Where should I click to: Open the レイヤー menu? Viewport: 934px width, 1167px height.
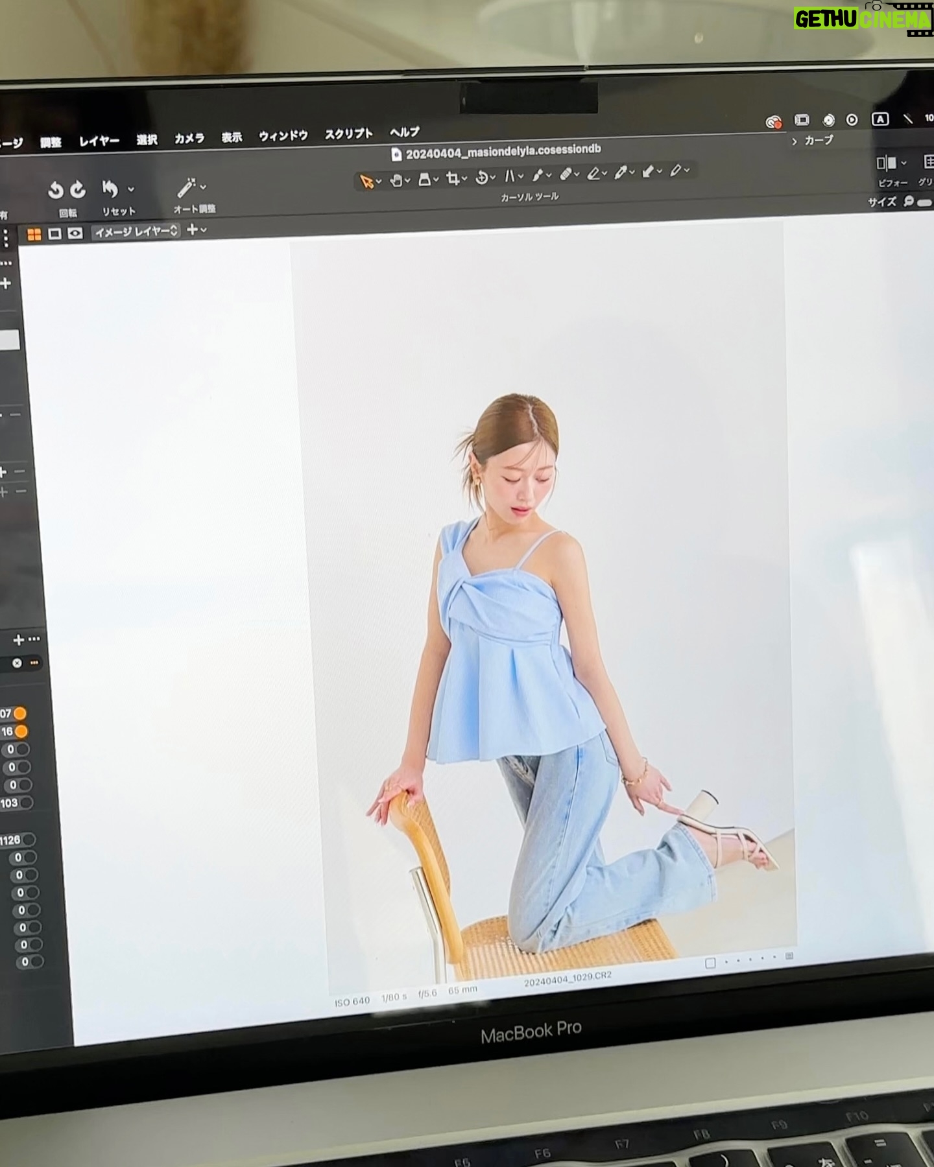click(x=99, y=141)
